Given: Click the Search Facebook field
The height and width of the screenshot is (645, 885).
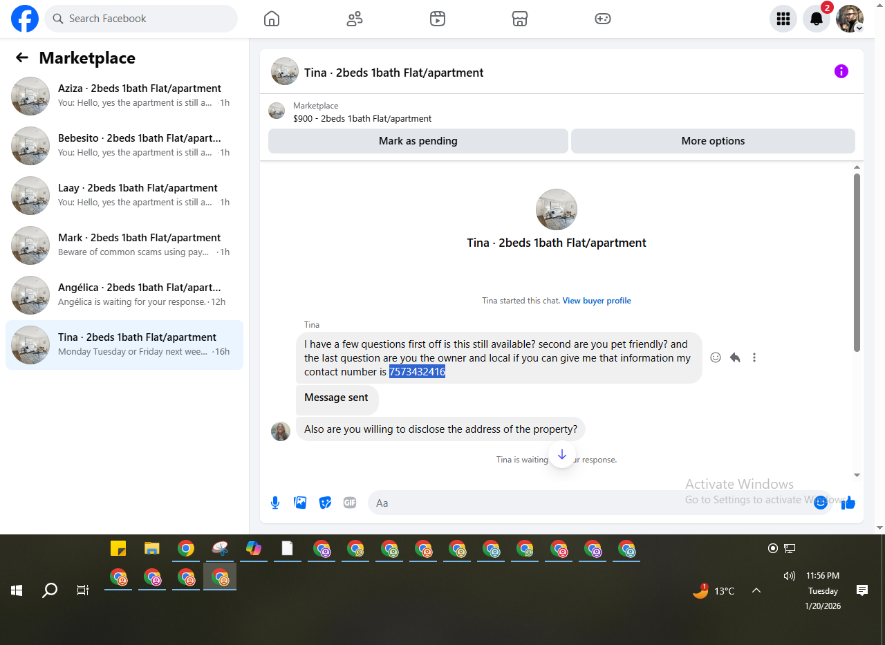Looking at the screenshot, I should click(141, 19).
